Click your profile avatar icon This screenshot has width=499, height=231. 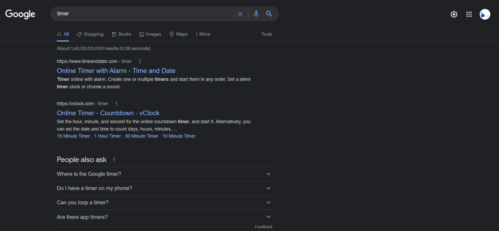point(484,14)
